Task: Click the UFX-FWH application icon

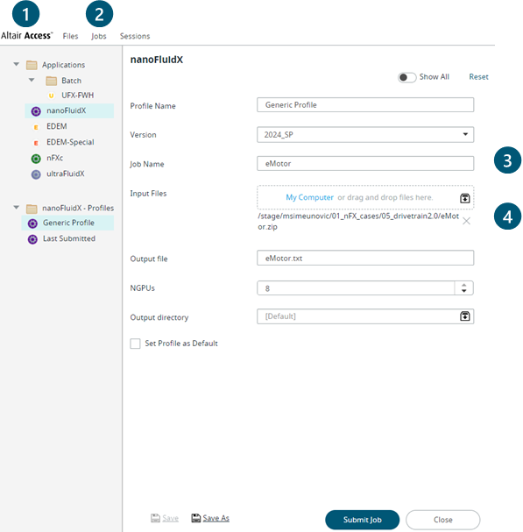Action: point(51,96)
